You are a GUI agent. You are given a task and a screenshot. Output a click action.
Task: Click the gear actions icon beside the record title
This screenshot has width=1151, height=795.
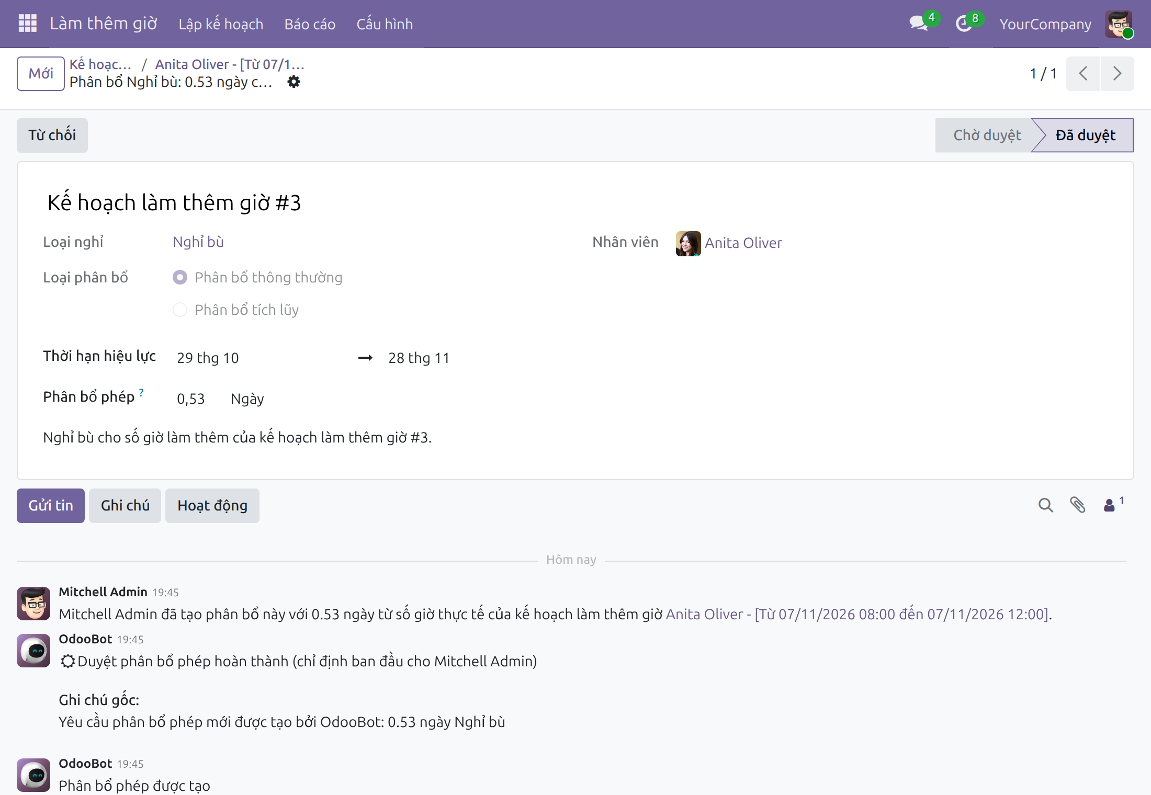pyautogui.click(x=294, y=82)
